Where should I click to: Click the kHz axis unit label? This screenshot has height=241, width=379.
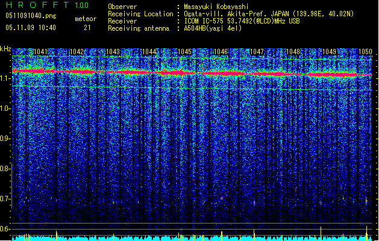5,49
